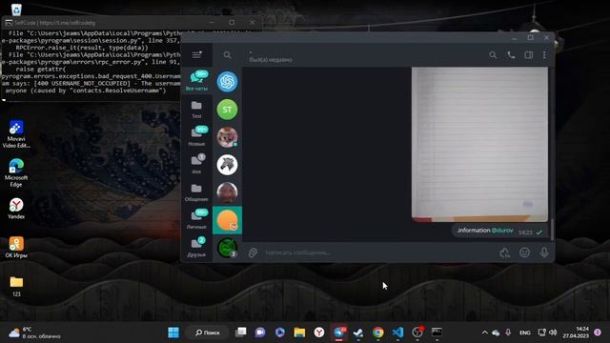The height and width of the screenshot is (343, 610).
Task: Open the Microsoft Edge desktop shortcut
Action: pos(16,172)
